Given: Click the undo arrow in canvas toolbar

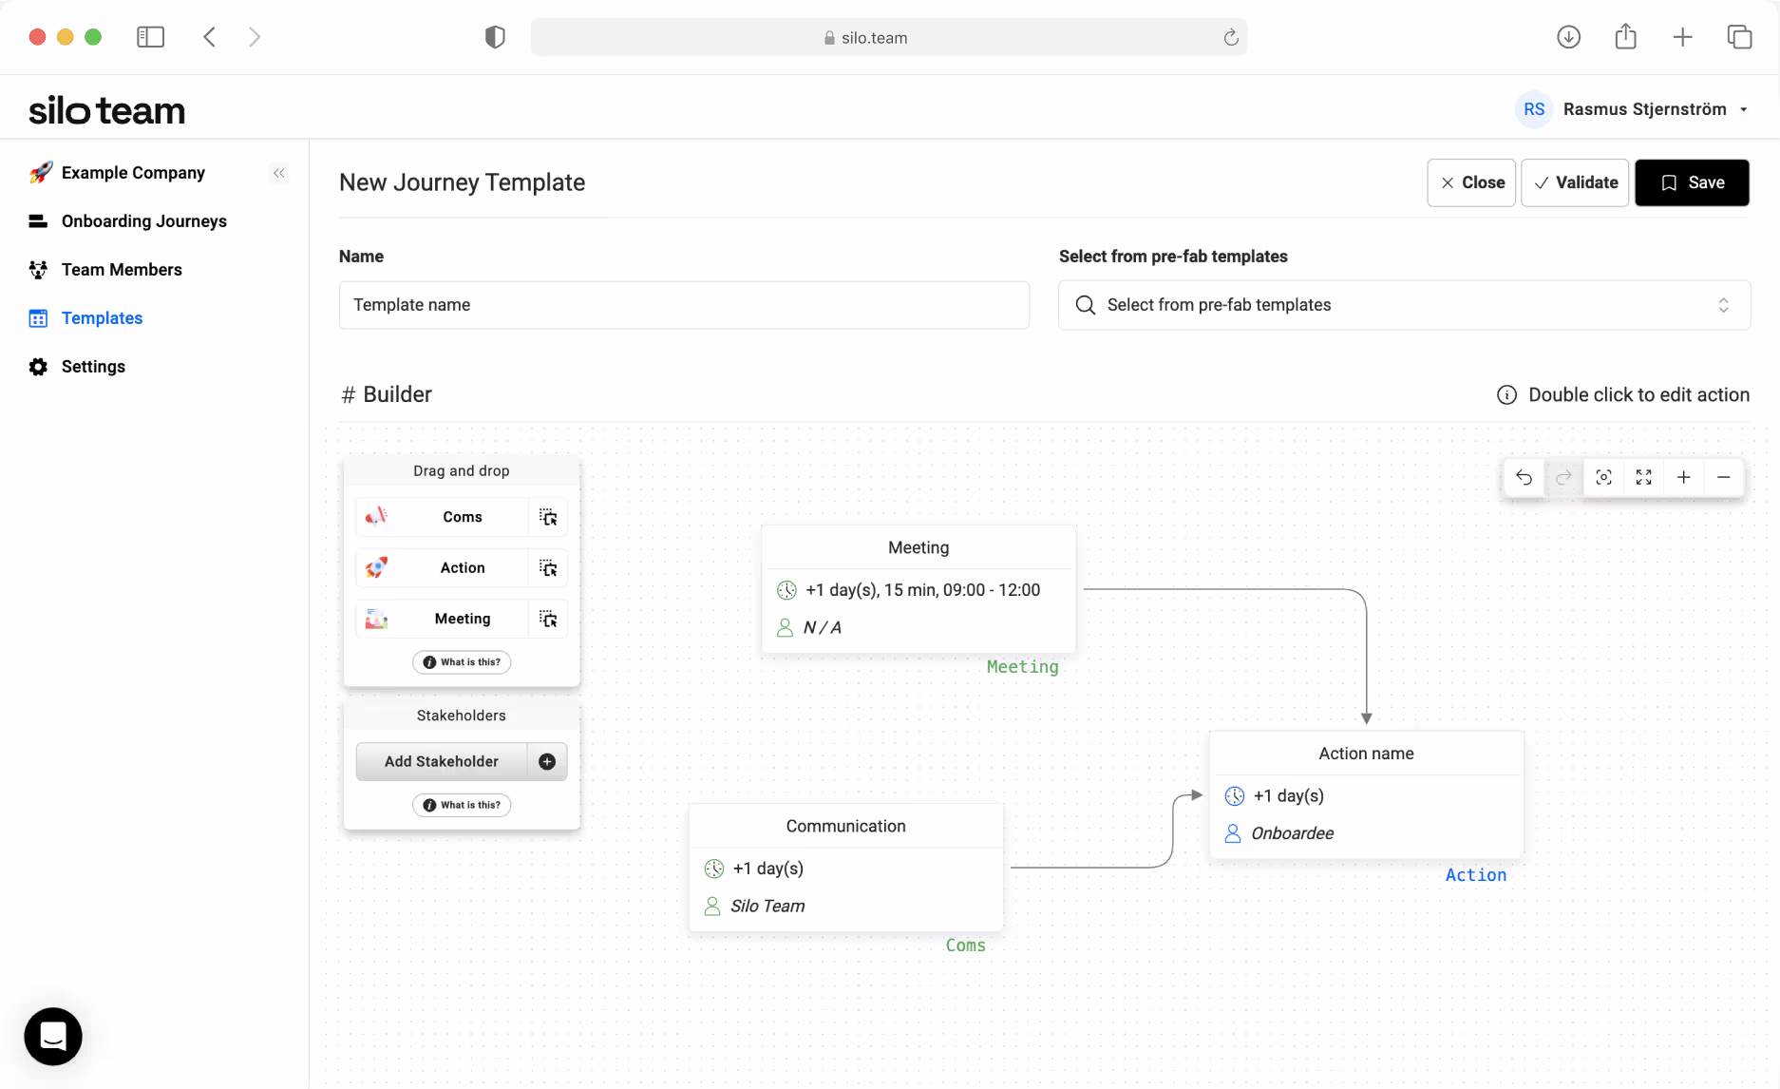Looking at the screenshot, I should [1524, 477].
